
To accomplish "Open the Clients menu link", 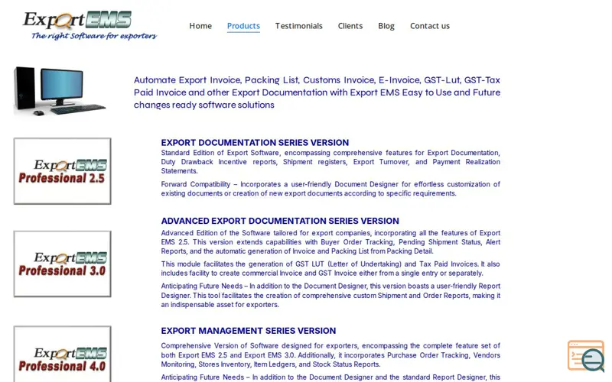I will (350, 26).
